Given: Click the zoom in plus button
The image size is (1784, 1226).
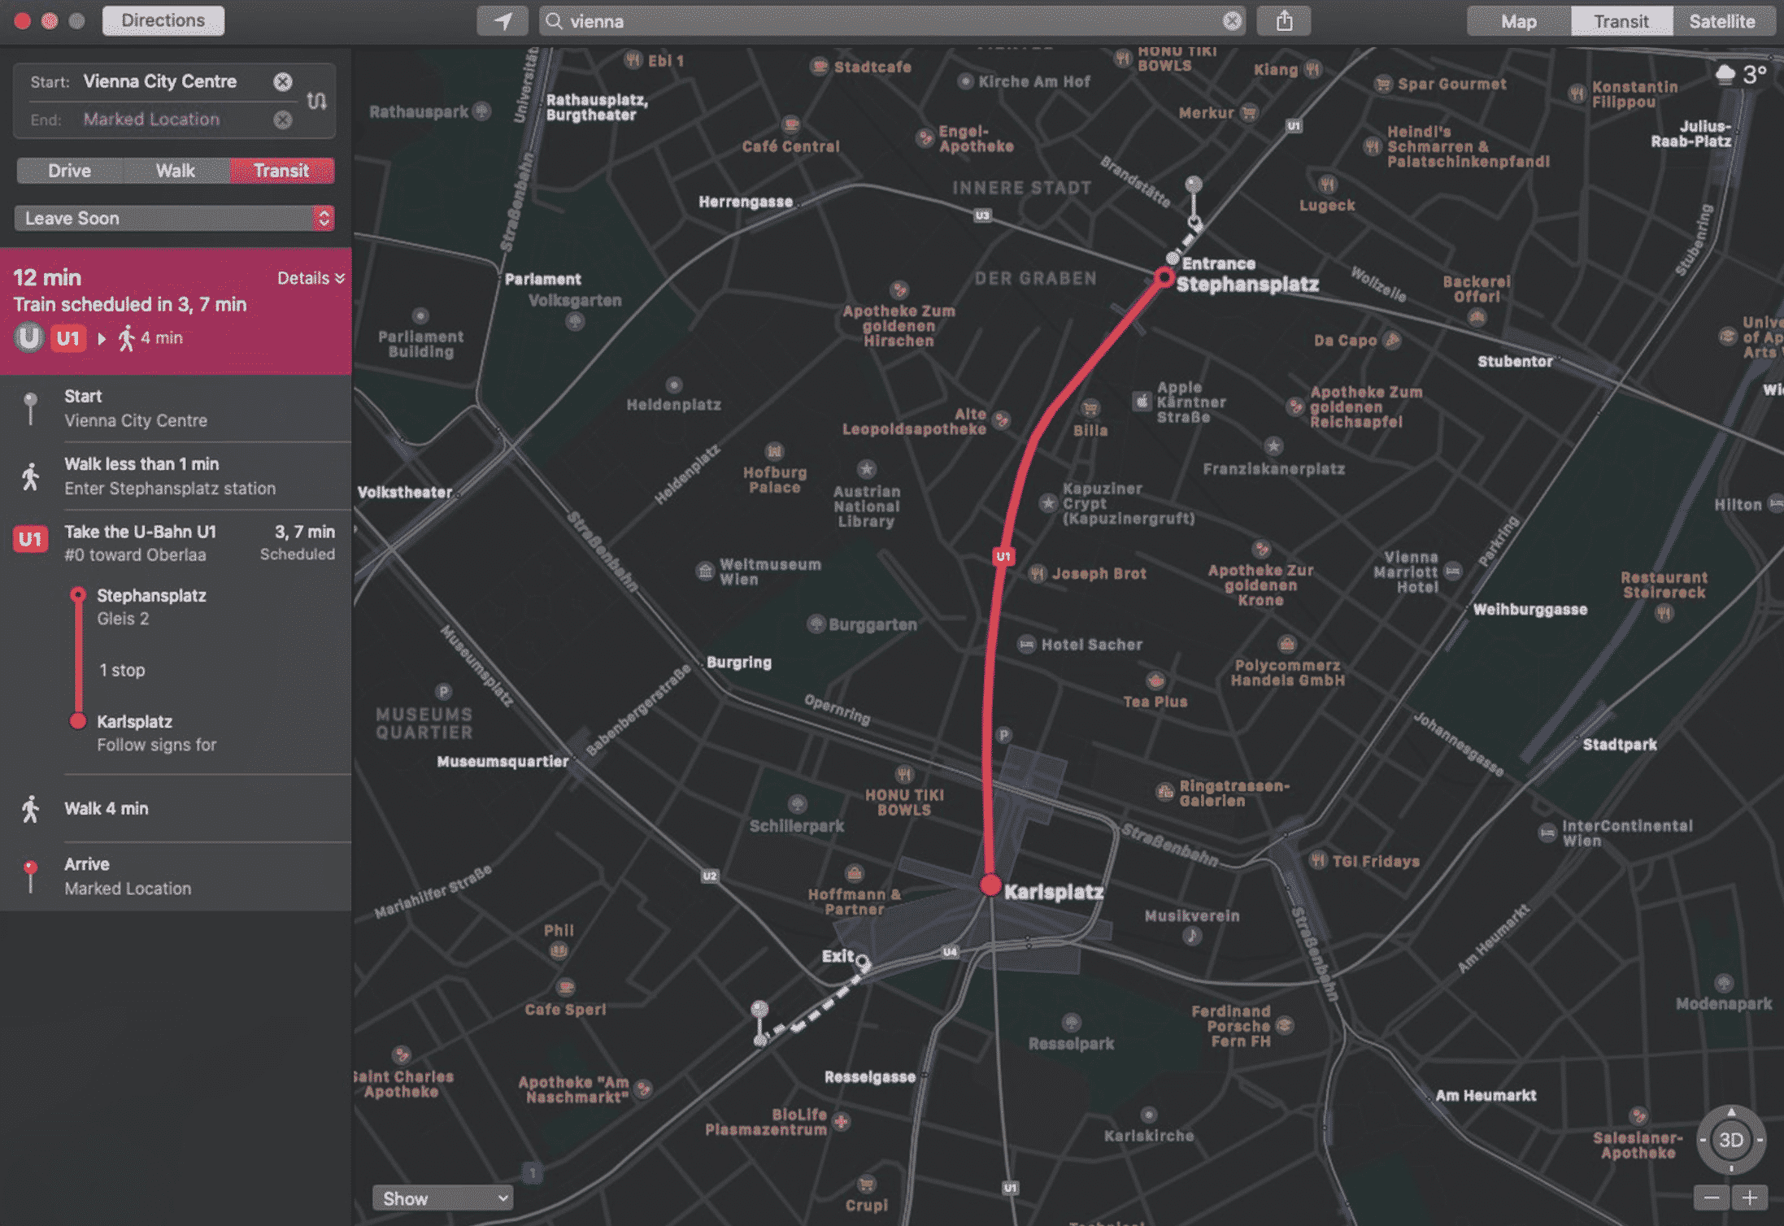Looking at the screenshot, I should tap(1750, 1198).
